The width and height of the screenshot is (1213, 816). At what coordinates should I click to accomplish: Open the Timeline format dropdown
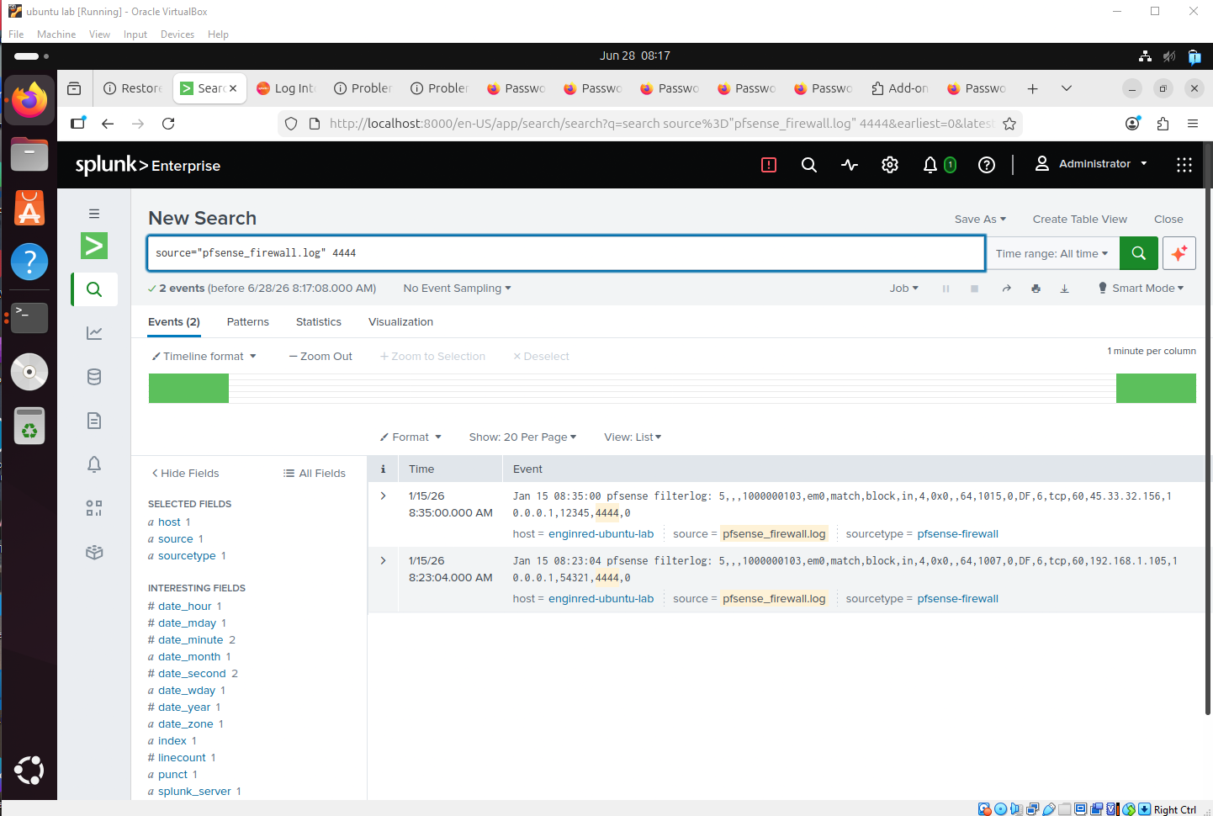[x=204, y=356]
